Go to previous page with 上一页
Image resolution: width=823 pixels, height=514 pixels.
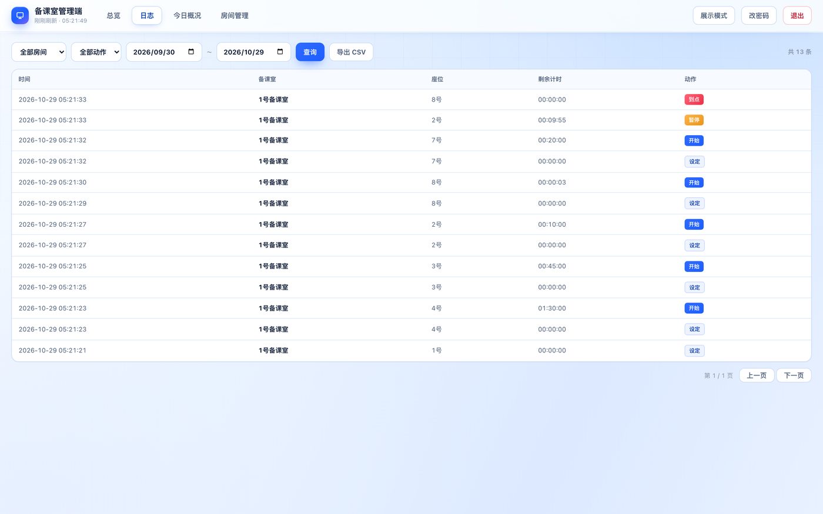[x=757, y=375]
